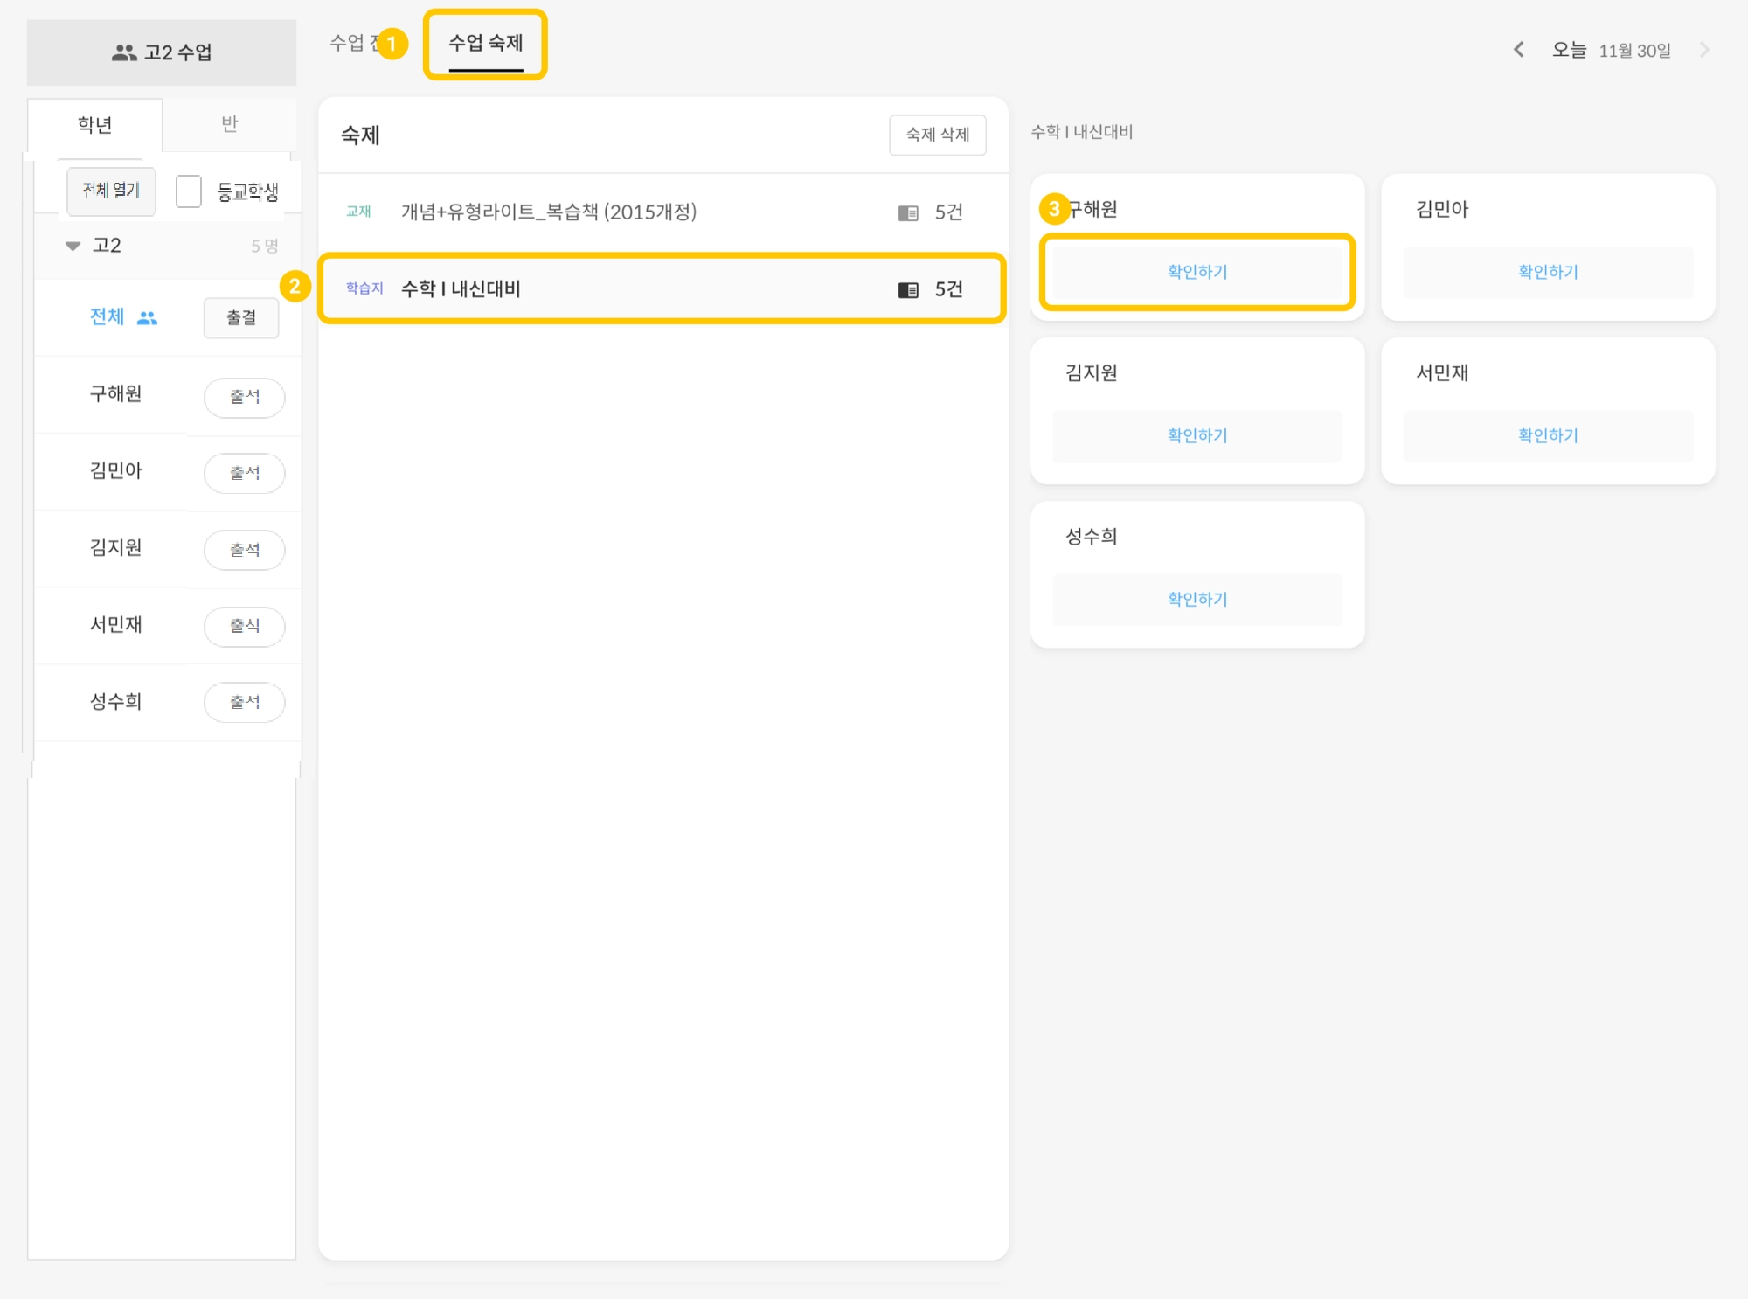The height and width of the screenshot is (1299, 1748).
Task: Go to previous day with left arrow
Action: [x=1519, y=50]
